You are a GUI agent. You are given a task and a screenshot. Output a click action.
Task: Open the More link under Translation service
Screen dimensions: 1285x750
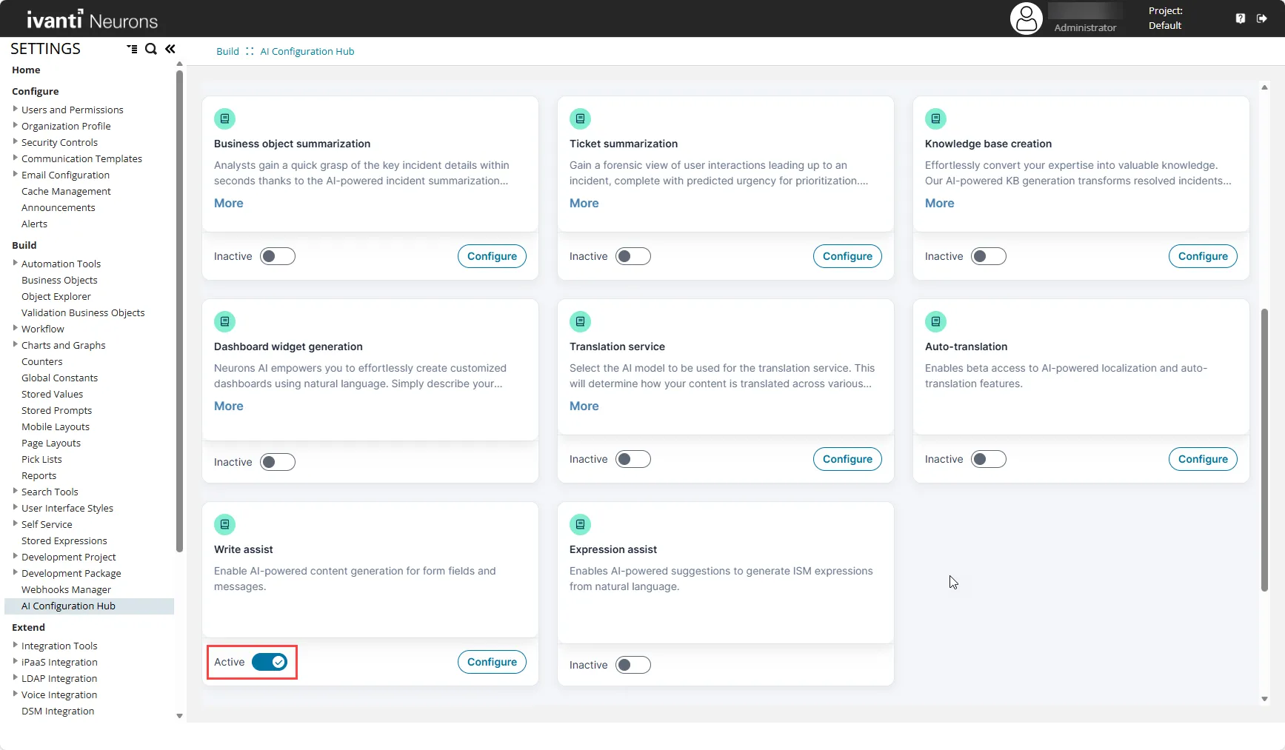(x=584, y=406)
